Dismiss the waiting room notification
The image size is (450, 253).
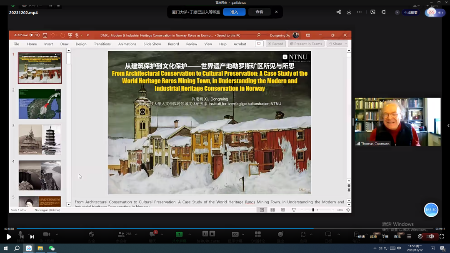tap(276, 12)
